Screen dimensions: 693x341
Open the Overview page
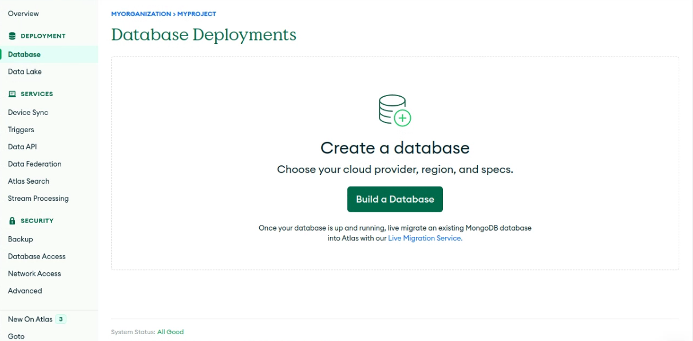click(x=23, y=13)
